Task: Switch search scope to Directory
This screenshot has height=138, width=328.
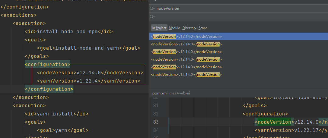Action: click(189, 28)
